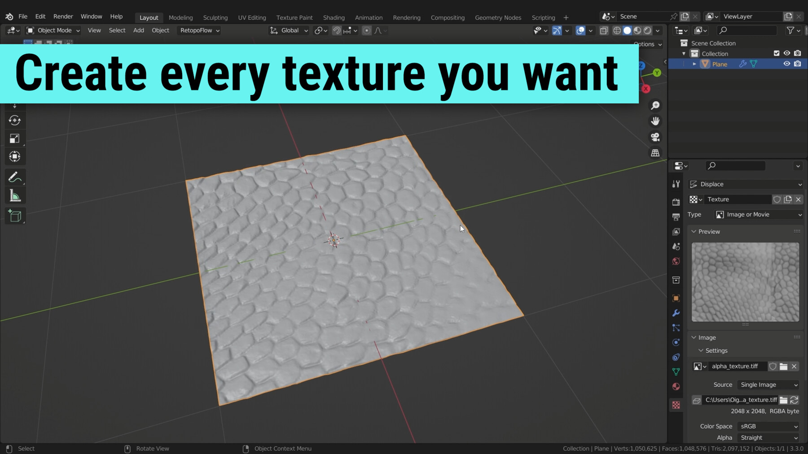Enable the snapping magnet toggle

[336, 30]
